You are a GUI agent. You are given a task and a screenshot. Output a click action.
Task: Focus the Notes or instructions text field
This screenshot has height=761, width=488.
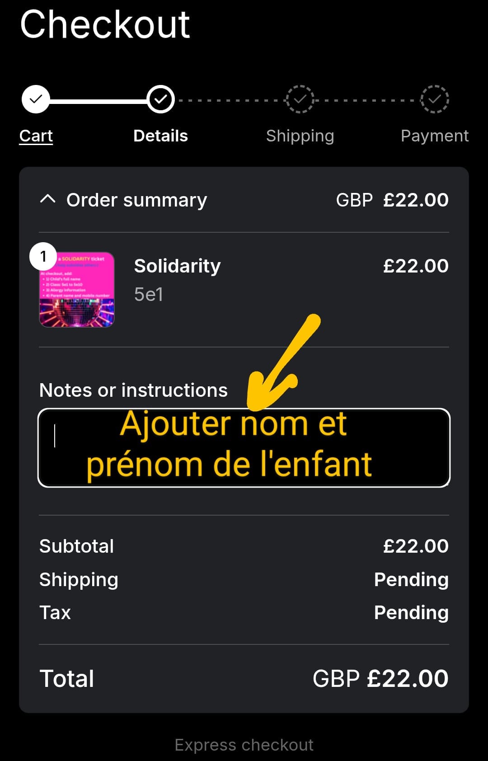coord(244,448)
